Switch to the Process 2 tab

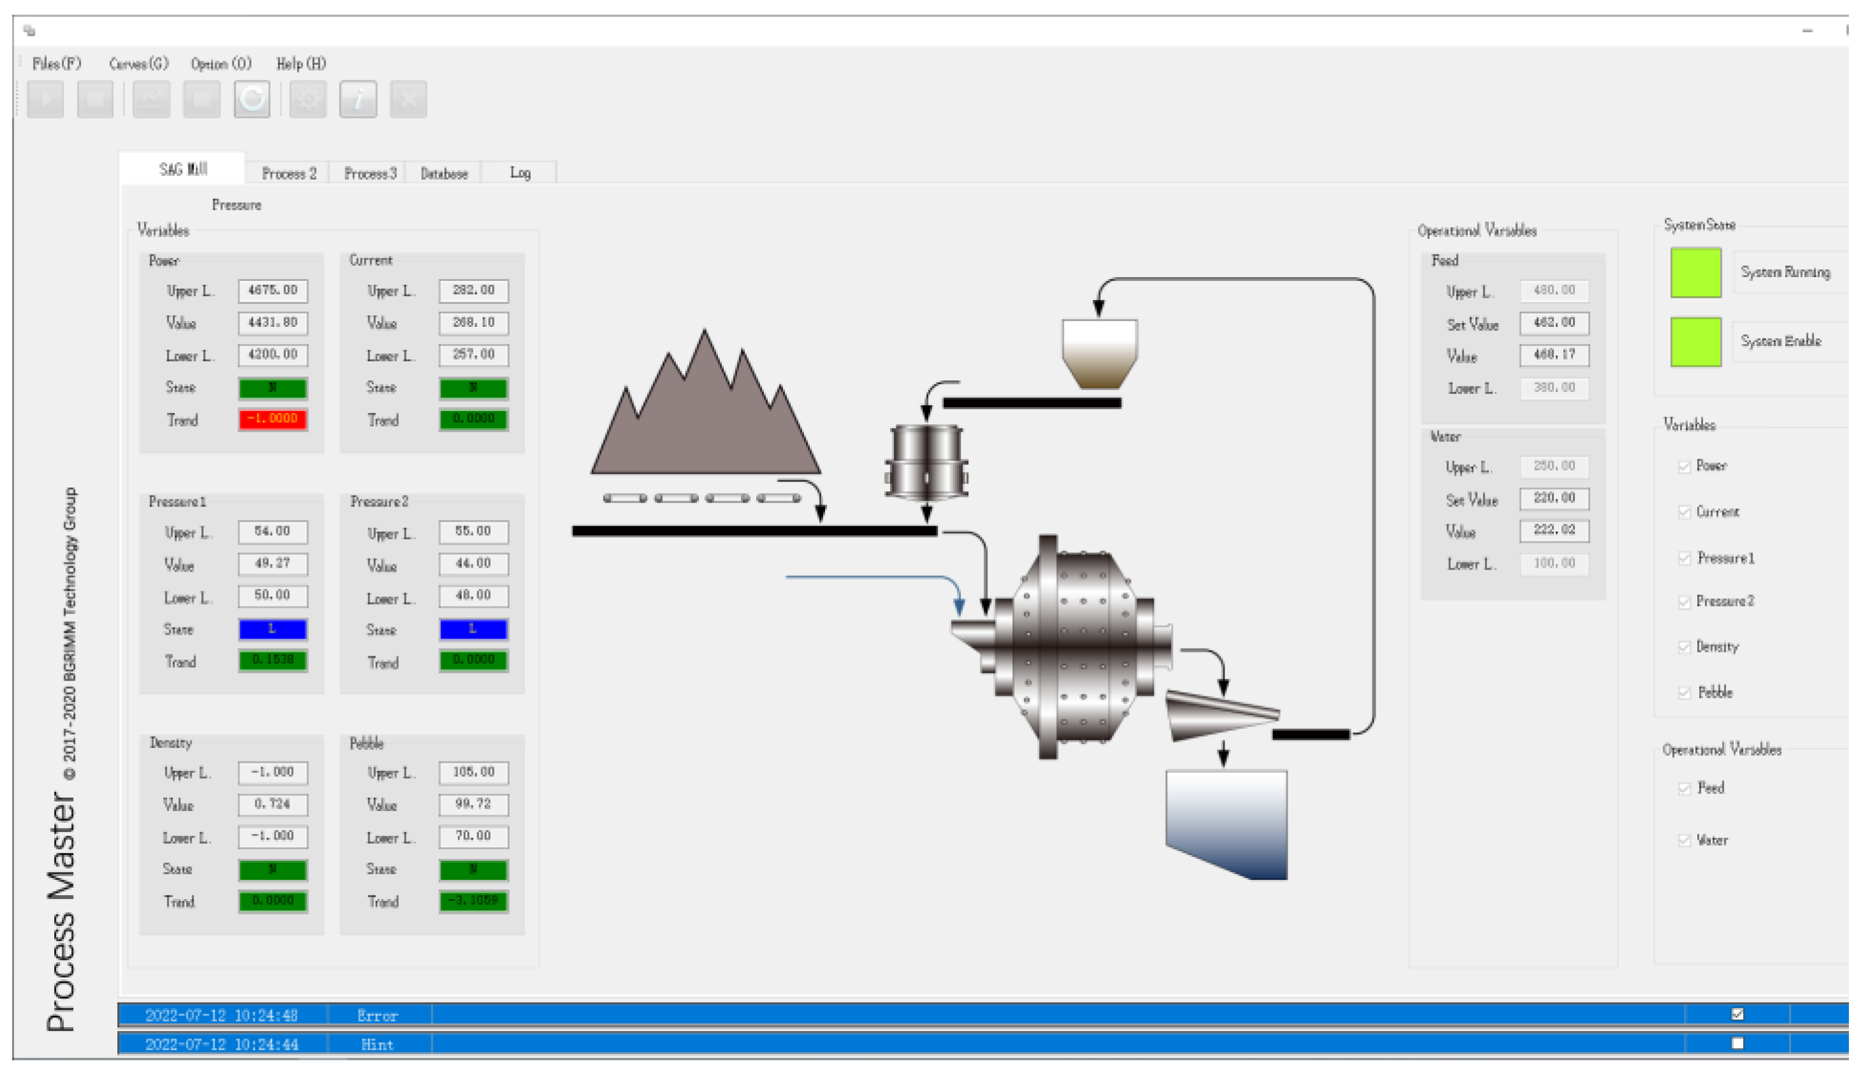click(289, 173)
